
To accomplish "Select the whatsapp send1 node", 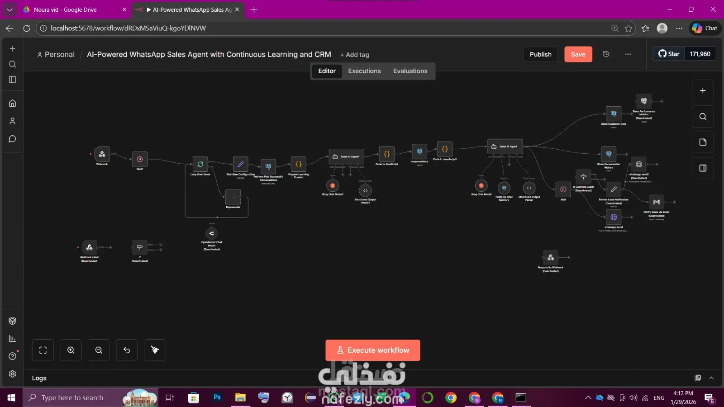I will coord(639,164).
